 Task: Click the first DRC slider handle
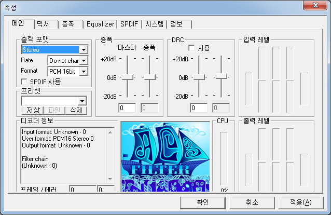point(199,77)
